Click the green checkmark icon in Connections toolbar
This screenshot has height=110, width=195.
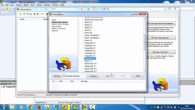[x=42, y=14]
